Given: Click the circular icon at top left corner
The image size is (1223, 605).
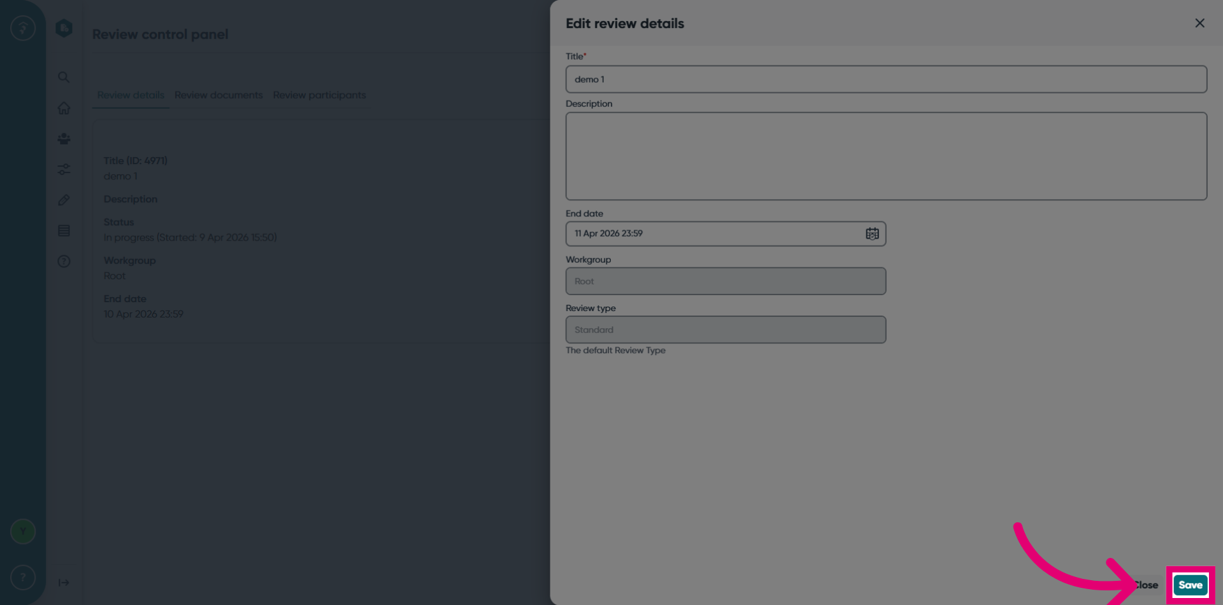Looking at the screenshot, I should (x=23, y=28).
